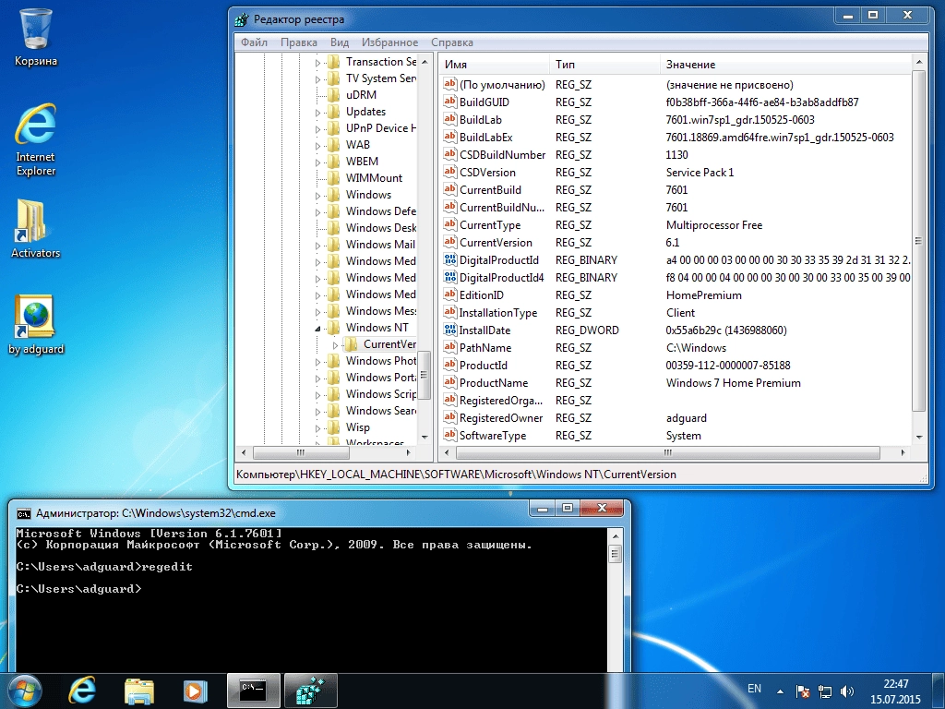
Task: Click the SoftwareType string value icon
Action: coord(450,434)
